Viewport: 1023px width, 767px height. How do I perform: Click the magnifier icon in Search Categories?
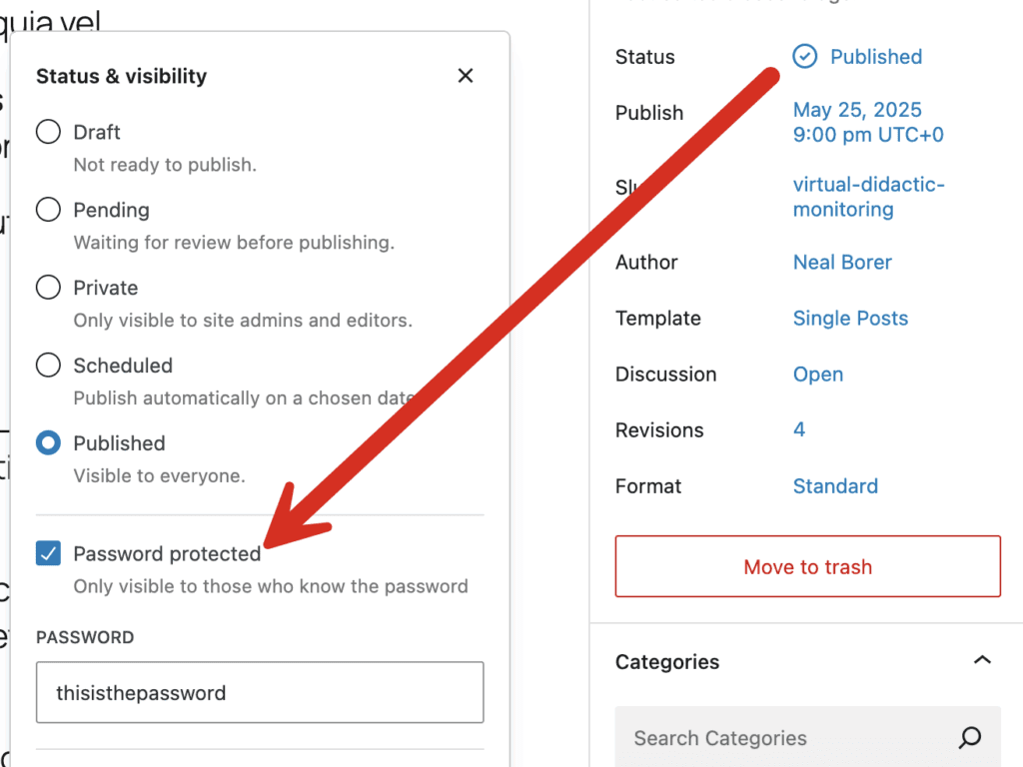click(968, 737)
